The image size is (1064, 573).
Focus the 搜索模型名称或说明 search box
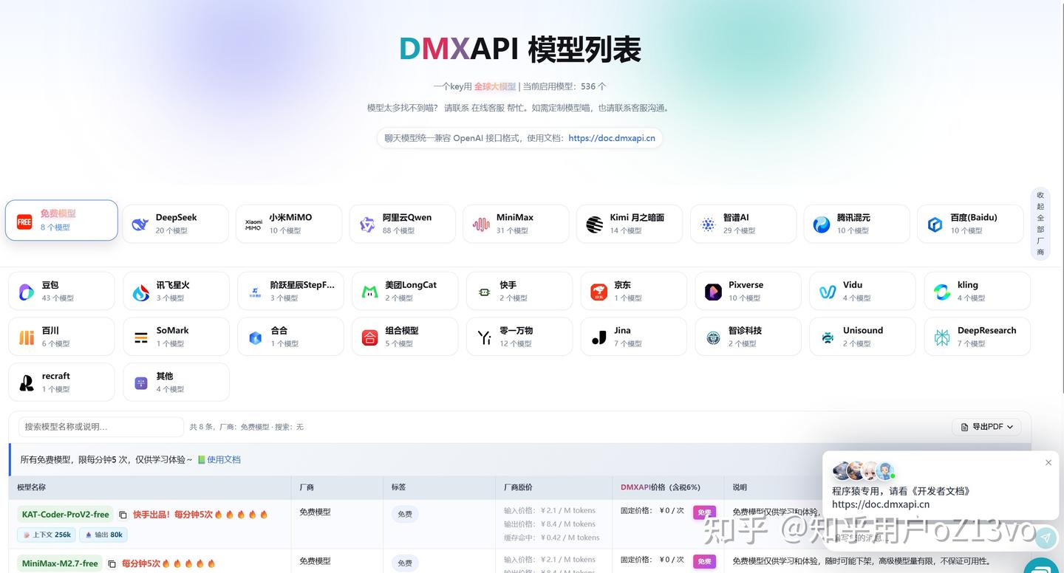click(x=100, y=427)
